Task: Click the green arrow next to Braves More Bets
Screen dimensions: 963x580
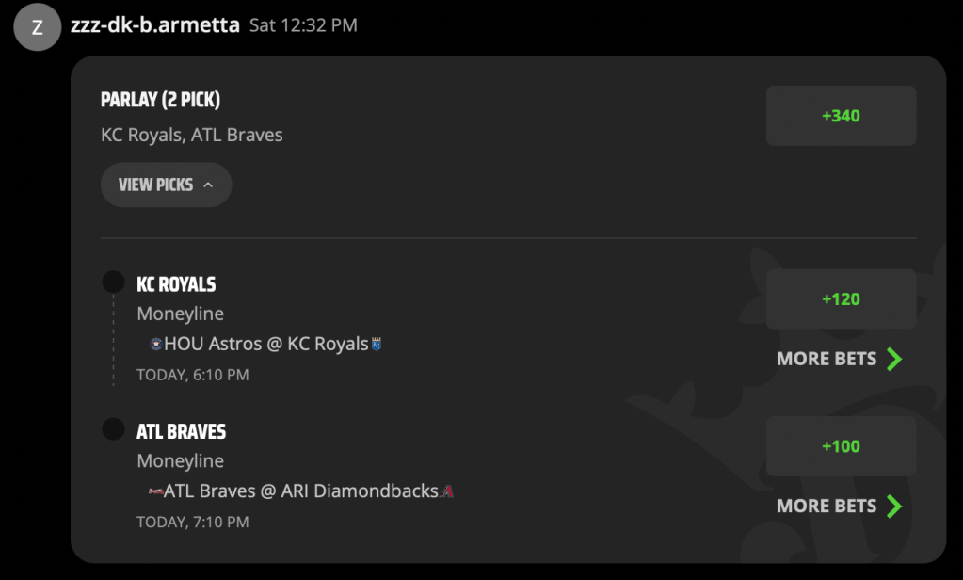Action: (895, 506)
